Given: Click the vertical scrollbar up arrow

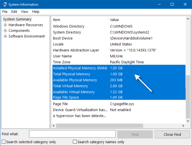Looking at the screenshot, I should tap(188, 19).
